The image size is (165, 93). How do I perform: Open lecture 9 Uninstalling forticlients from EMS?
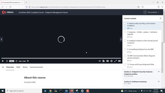tap(140, 49)
